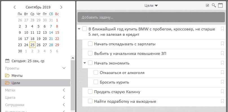Select task text 'Найти подработку на выходные'
Screen dimensions: 228x112
click(x=125, y=101)
